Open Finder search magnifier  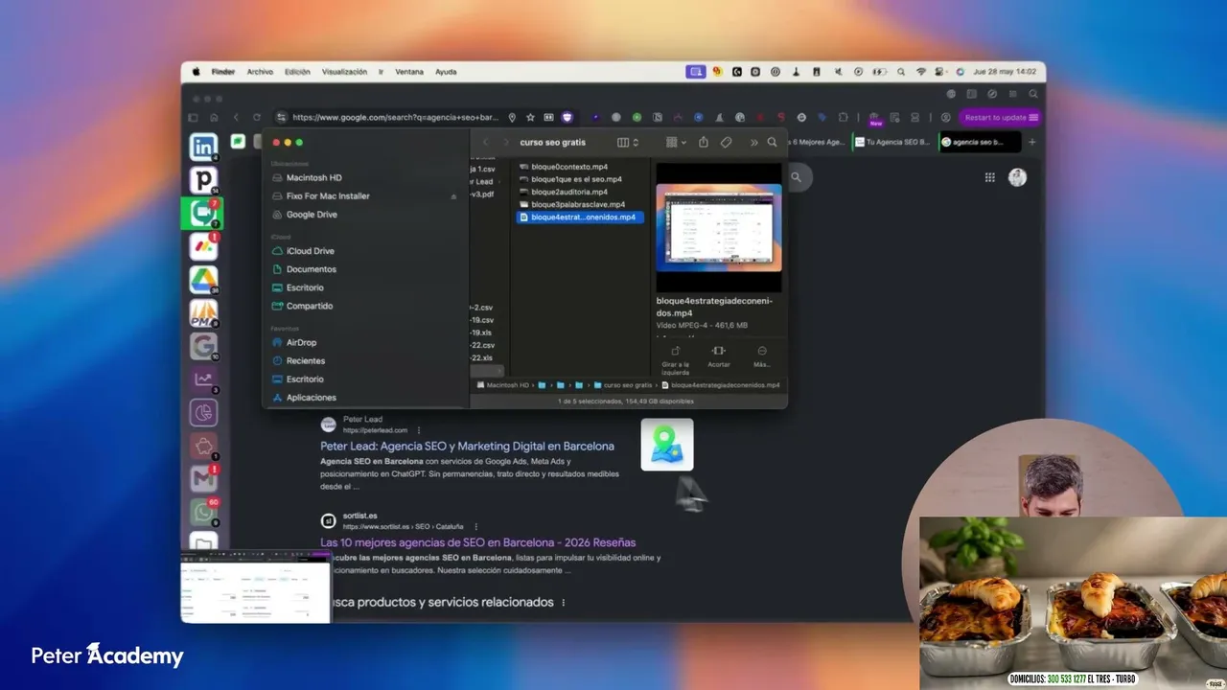coord(773,142)
